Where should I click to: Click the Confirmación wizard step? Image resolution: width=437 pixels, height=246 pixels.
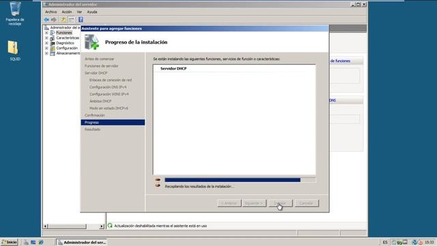click(95, 115)
